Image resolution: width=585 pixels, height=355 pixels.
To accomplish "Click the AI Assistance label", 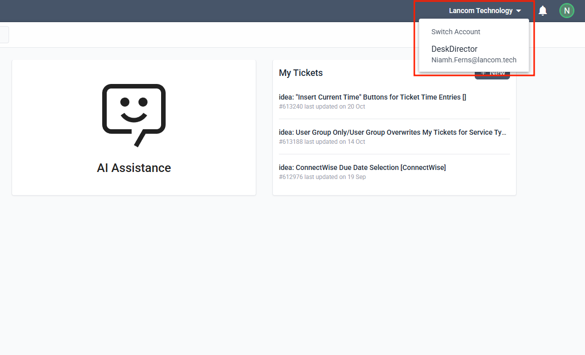I will click(134, 168).
